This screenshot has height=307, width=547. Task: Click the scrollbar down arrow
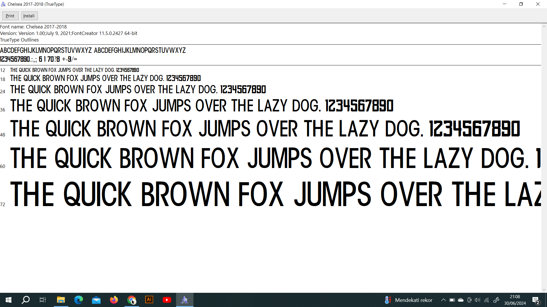[544, 290]
